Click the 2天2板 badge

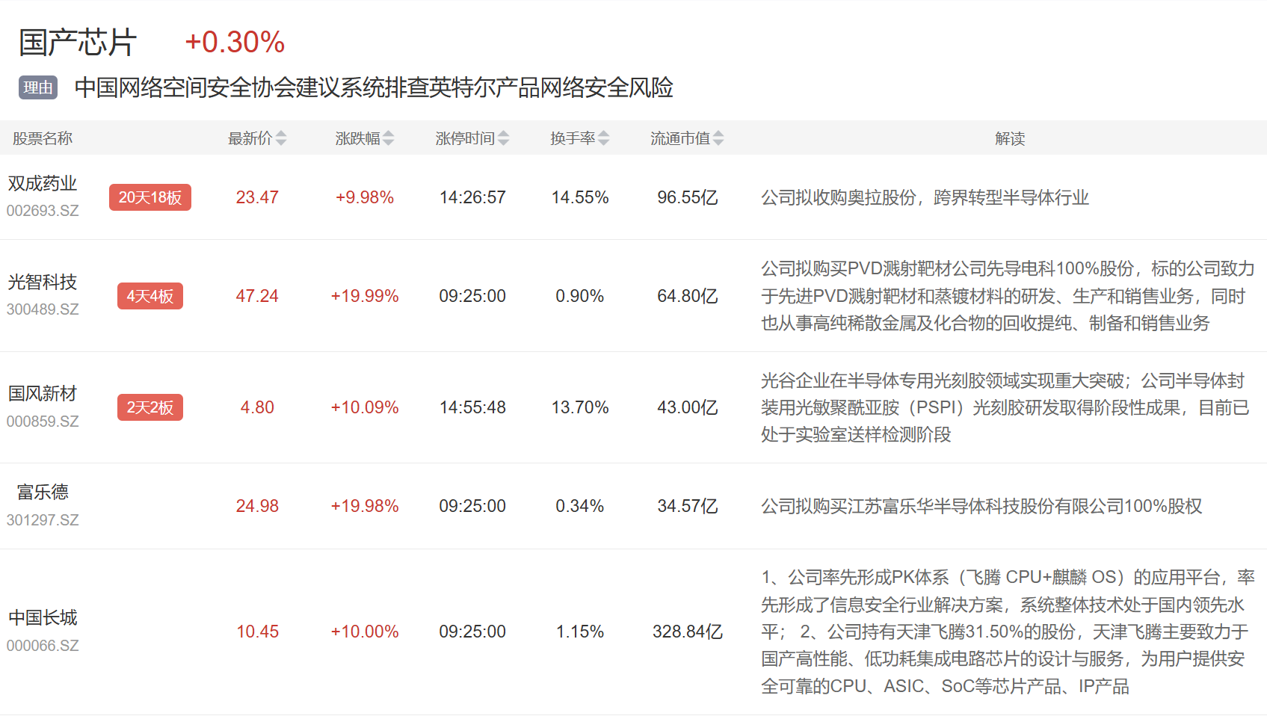[150, 407]
